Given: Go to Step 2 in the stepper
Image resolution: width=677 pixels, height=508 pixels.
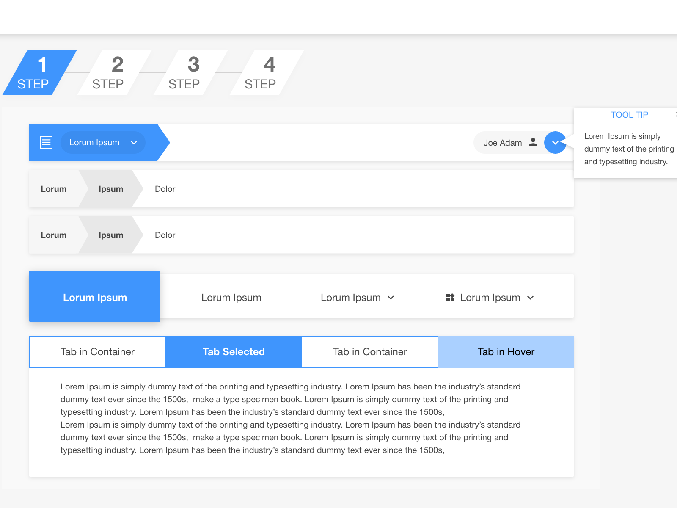Looking at the screenshot, I should 114,72.
